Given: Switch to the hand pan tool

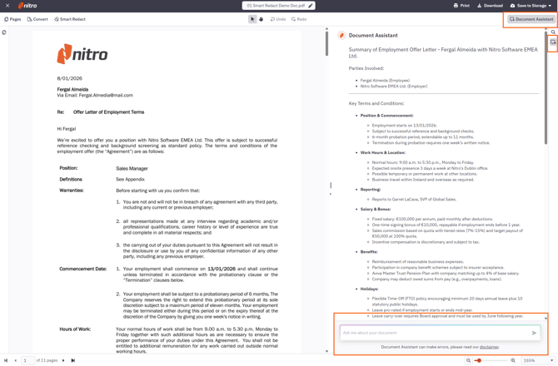Looking at the screenshot, I should 261,19.
